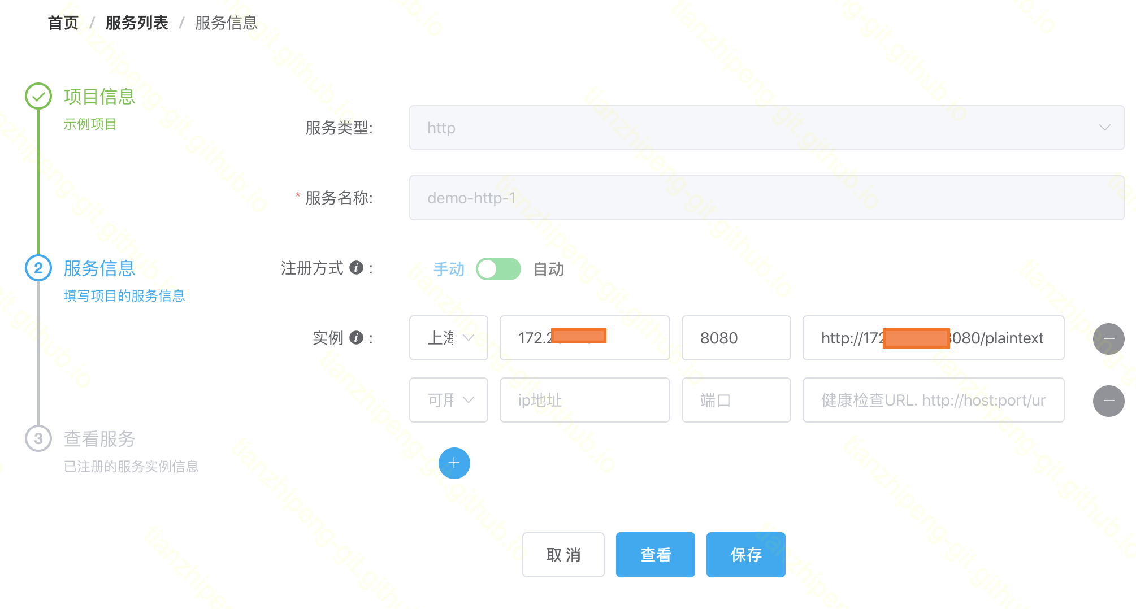Open the 服务类型 http dropdown
The width and height of the screenshot is (1136, 609).
point(766,128)
